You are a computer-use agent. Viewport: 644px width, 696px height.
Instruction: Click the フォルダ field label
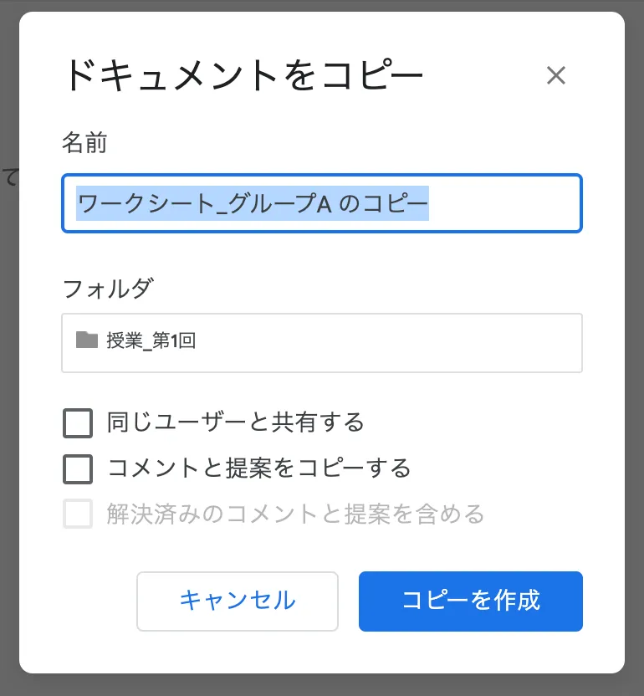pos(107,289)
